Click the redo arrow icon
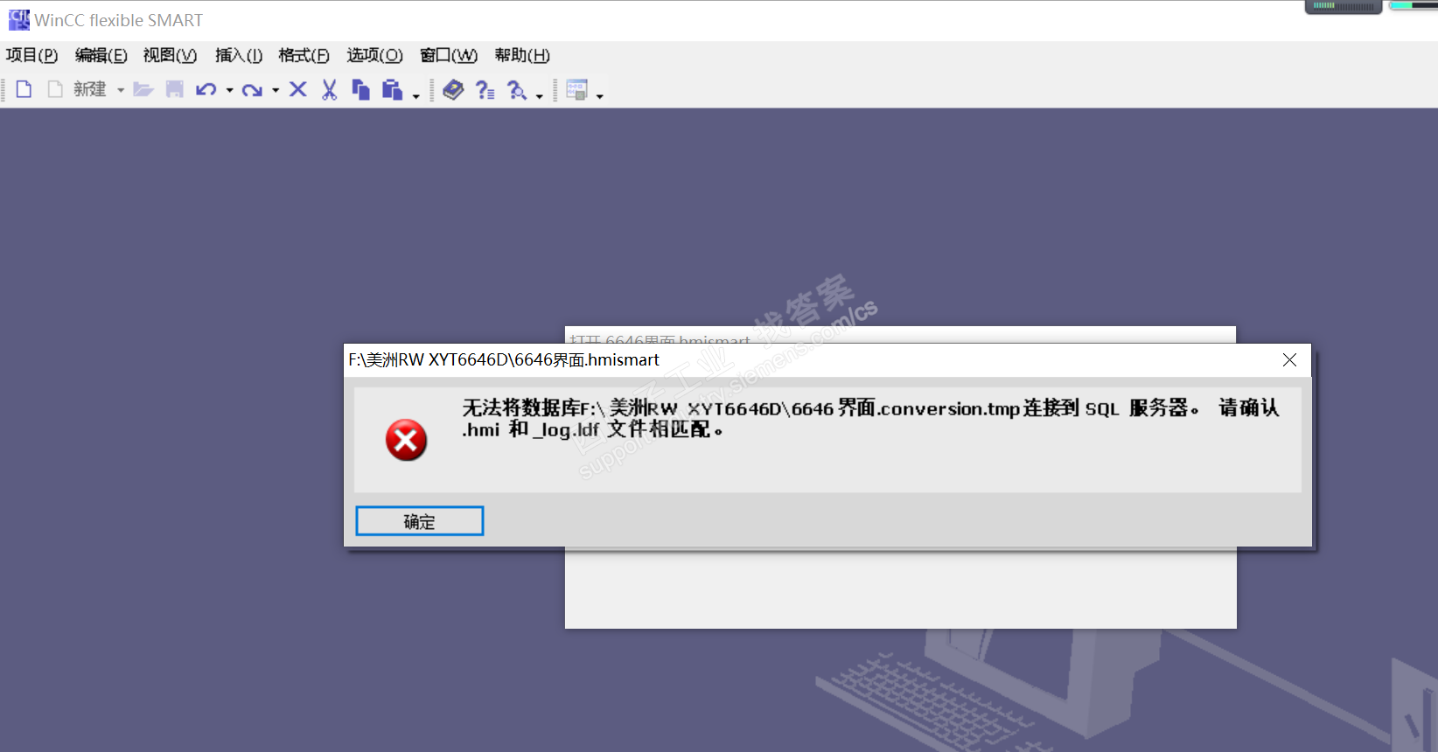This screenshot has height=752, width=1438. click(x=252, y=89)
